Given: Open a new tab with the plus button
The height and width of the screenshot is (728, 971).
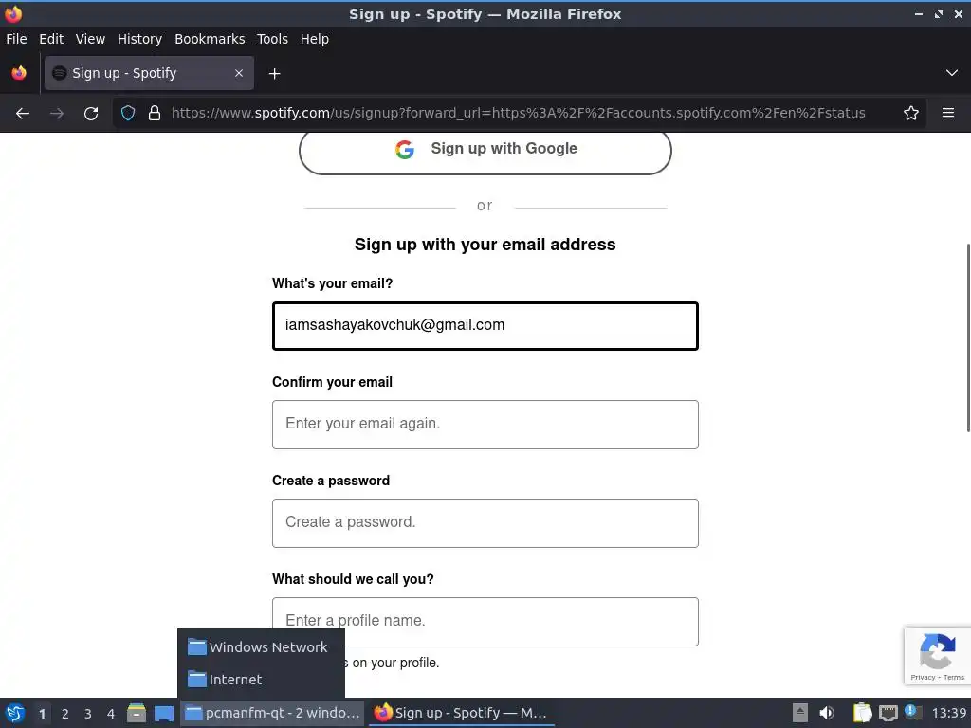Looking at the screenshot, I should pyautogui.click(x=274, y=74).
